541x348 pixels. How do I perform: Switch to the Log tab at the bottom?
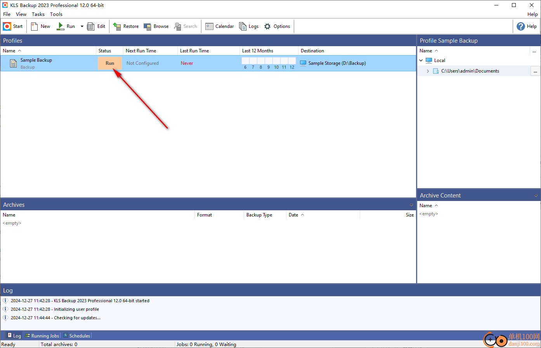pos(14,336)
